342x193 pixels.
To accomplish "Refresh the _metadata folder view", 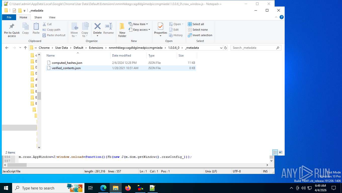I will (226, 48).
